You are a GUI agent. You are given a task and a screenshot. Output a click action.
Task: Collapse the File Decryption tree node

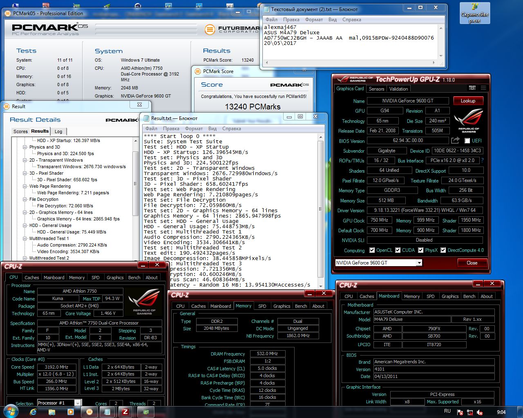point(25,199)
